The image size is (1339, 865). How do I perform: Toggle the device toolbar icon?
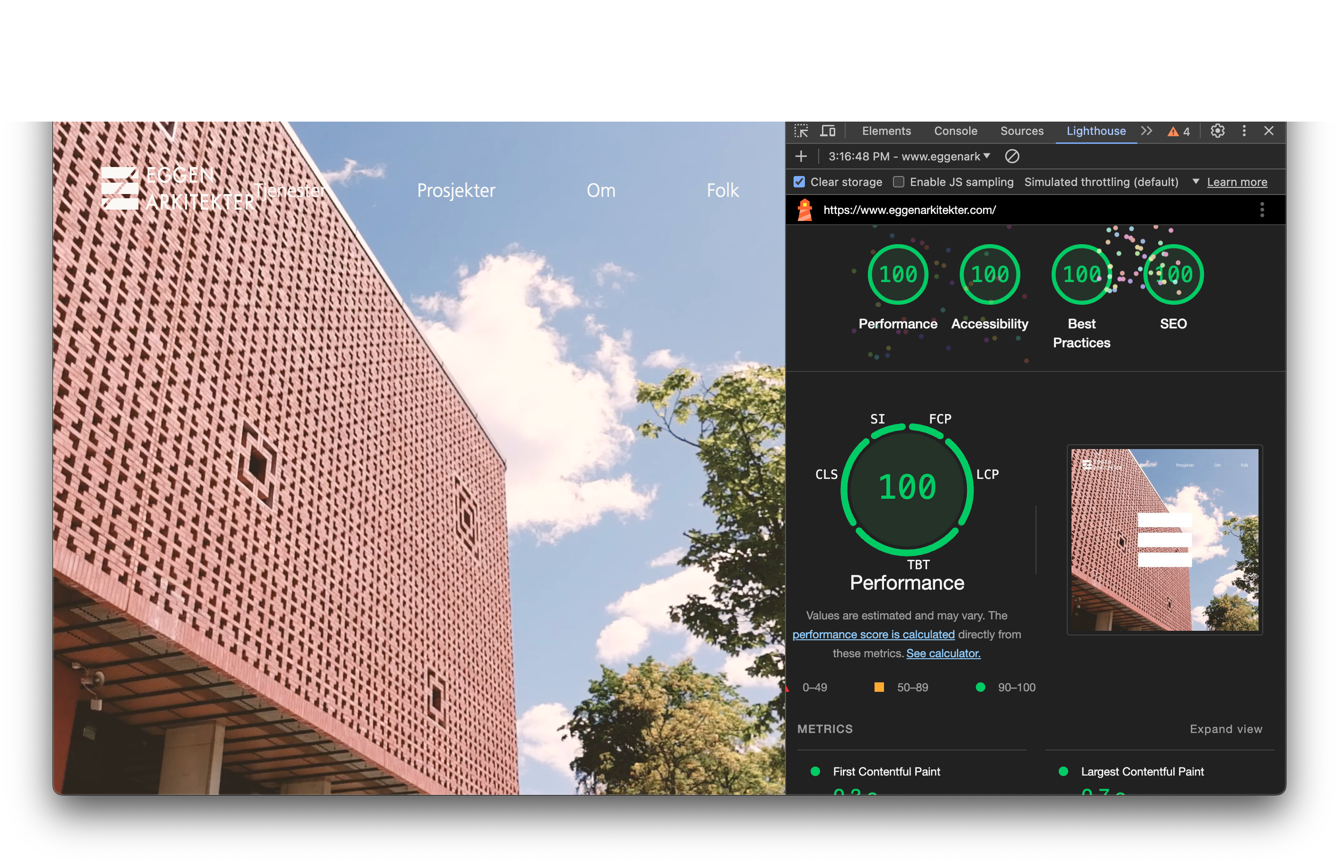click(827, 131)
